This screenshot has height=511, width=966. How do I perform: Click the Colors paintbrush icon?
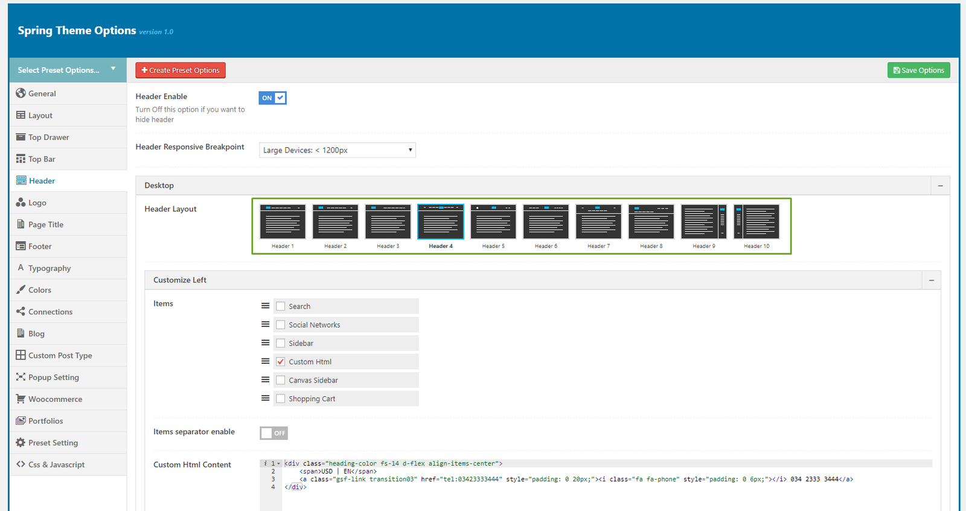(21, 290)
